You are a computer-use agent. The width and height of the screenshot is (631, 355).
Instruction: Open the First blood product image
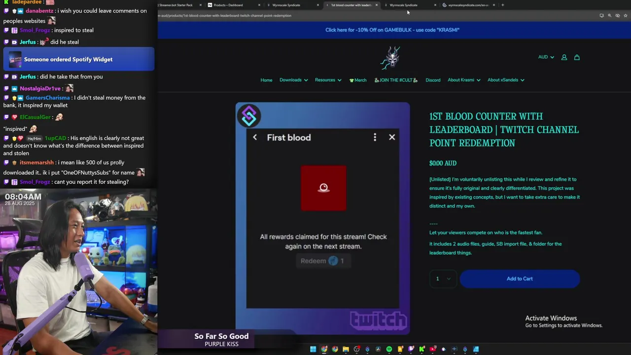(x=322, y=218)
